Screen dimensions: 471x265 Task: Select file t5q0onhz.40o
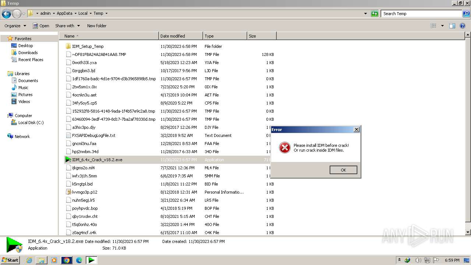(85, 225)
